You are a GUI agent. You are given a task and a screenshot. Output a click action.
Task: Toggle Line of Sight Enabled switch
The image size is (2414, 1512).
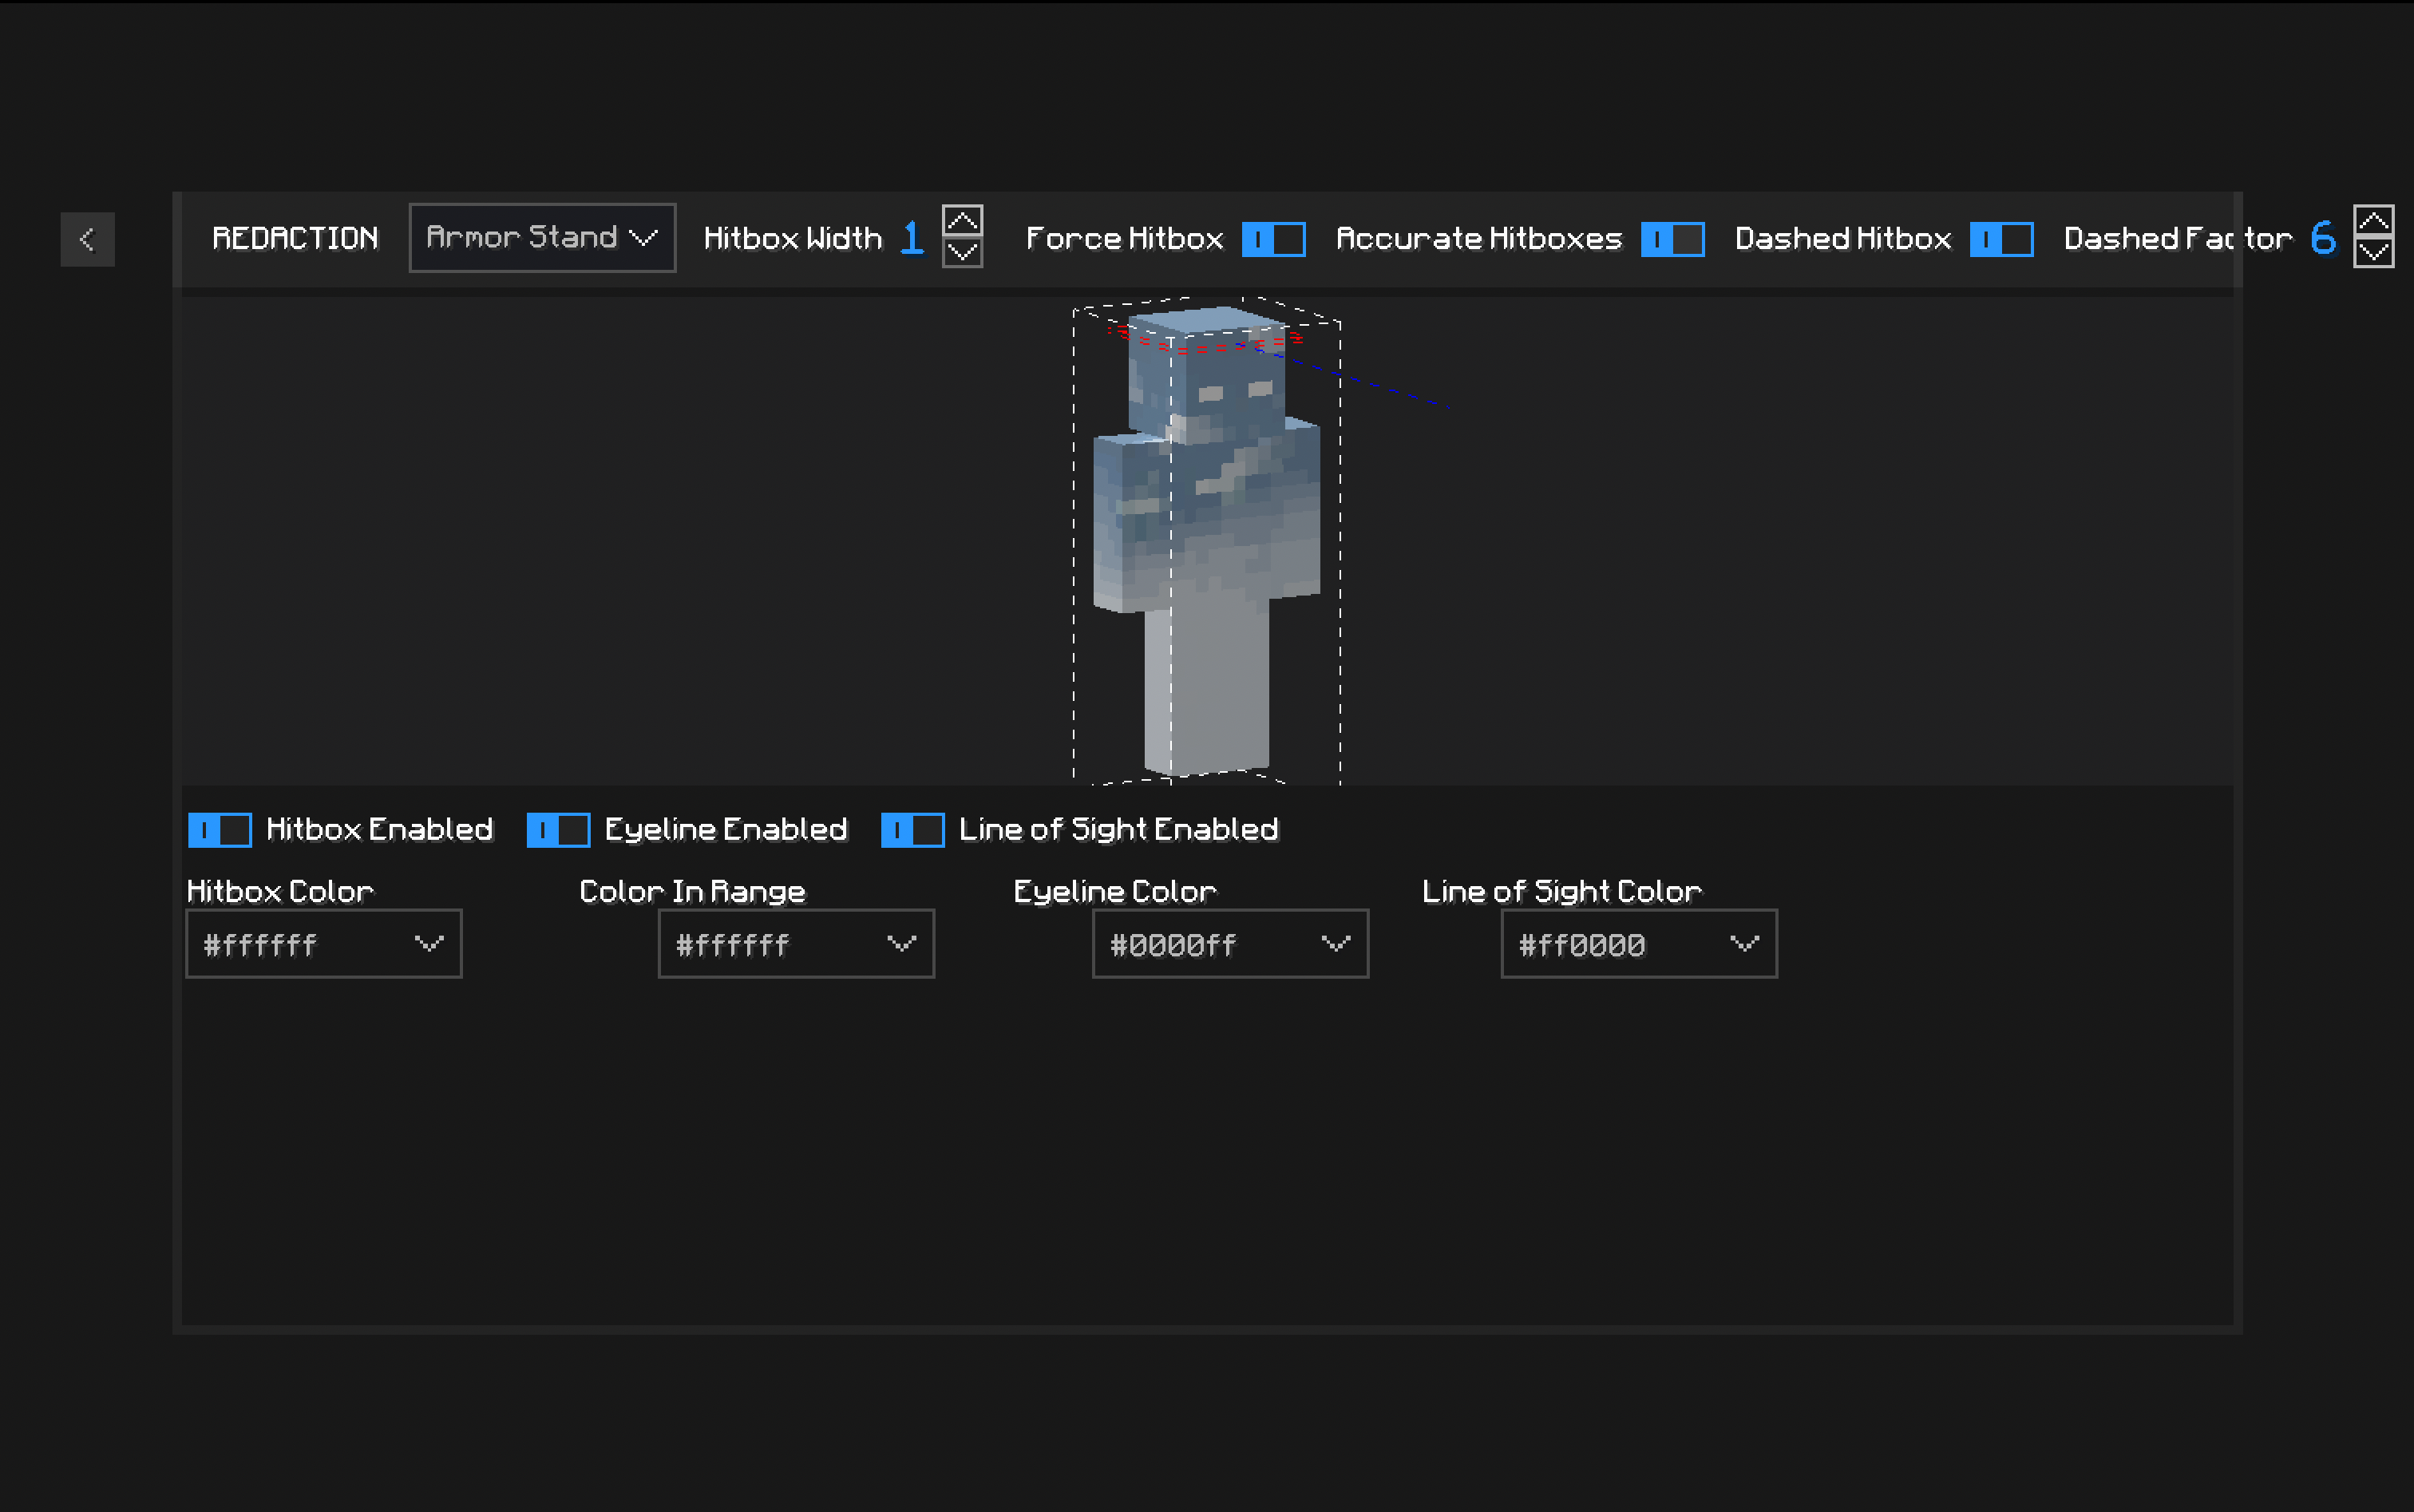[x=912, y=830]
